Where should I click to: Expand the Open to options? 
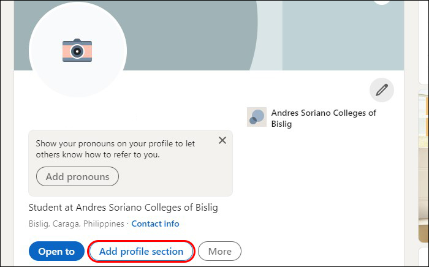(x=56, y=251)
